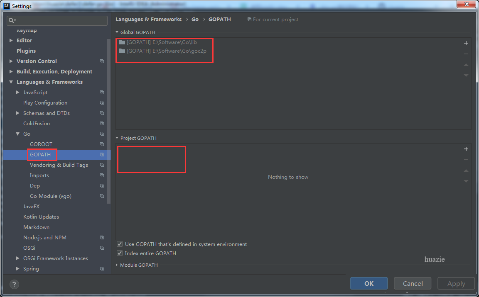
Task: Click remove button in Global GOPATH panel
Action: (x=466, y=54)
